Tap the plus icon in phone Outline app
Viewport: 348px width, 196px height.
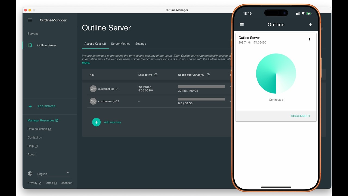[310, 24]
